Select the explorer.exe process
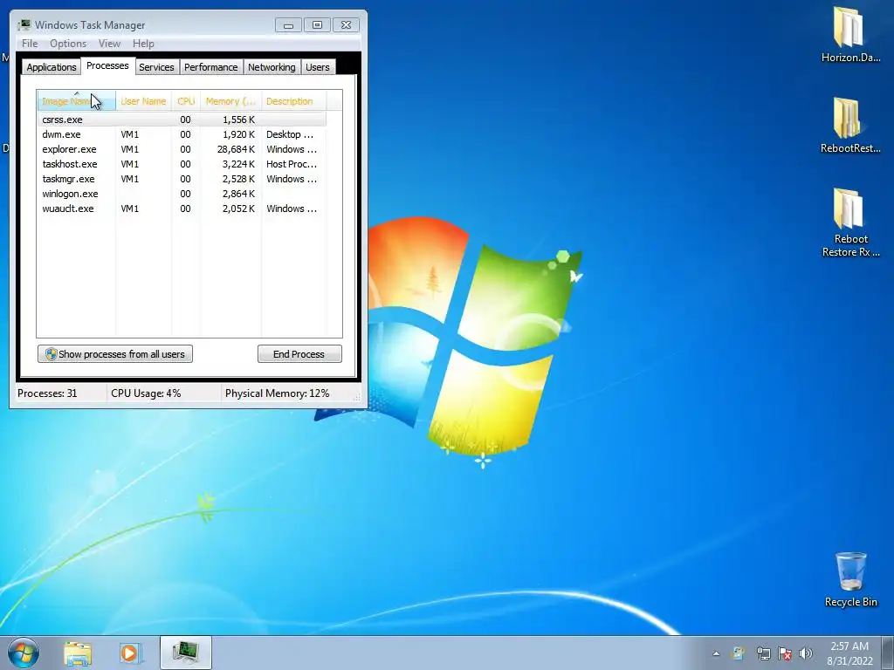 tap(182, 149)
